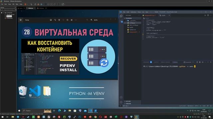Click the revert snapshot icon in the VMware toolbar

pos(38,4)
